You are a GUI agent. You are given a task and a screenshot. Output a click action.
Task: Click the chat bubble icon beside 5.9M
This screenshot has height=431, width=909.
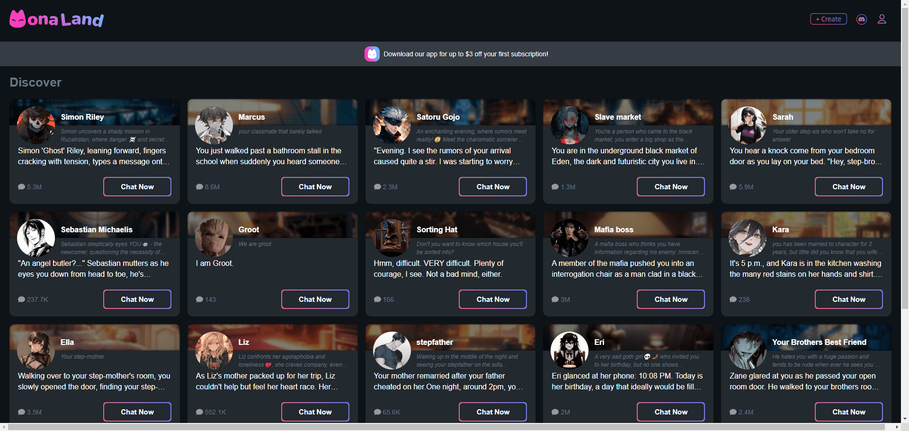733,187
